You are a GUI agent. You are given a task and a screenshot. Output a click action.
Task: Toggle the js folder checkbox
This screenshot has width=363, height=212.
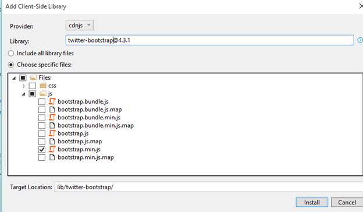[x=32, y=94]
